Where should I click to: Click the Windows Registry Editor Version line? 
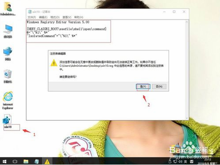58,22
